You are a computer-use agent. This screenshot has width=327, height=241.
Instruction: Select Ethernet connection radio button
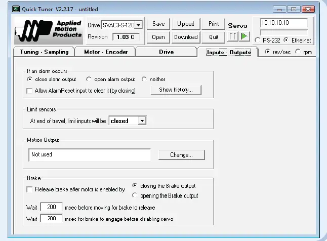pos(287,40)
